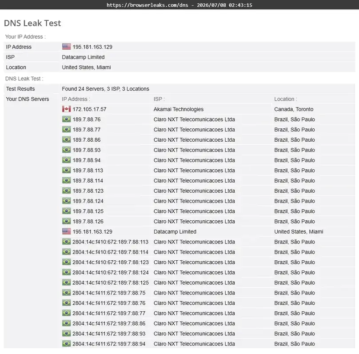Click the address 2804:14c:f410:672:189:7:88:124

tap(111, 273)
